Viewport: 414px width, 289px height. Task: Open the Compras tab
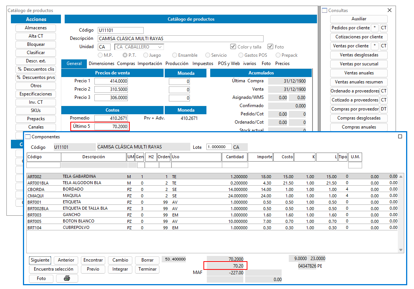[126, 64]
